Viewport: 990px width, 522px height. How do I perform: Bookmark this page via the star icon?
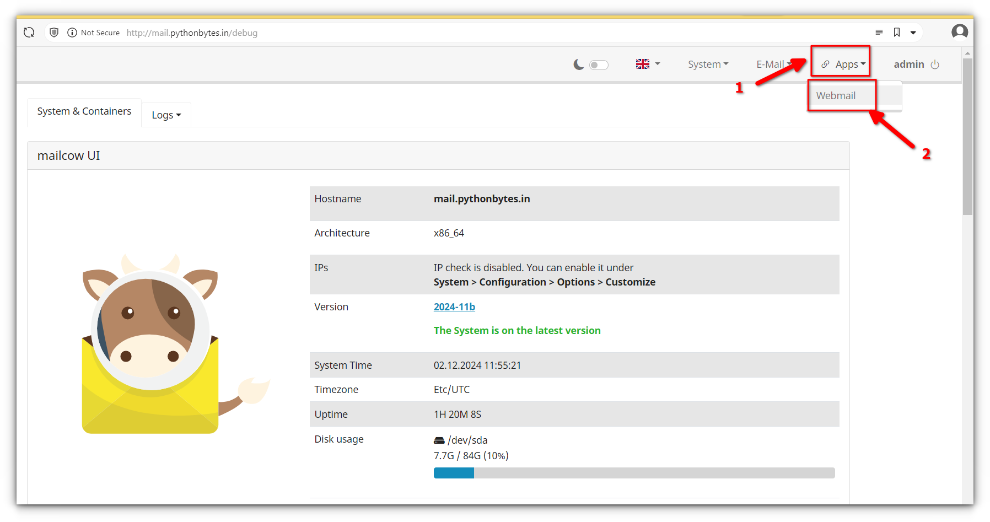(896, 32)
